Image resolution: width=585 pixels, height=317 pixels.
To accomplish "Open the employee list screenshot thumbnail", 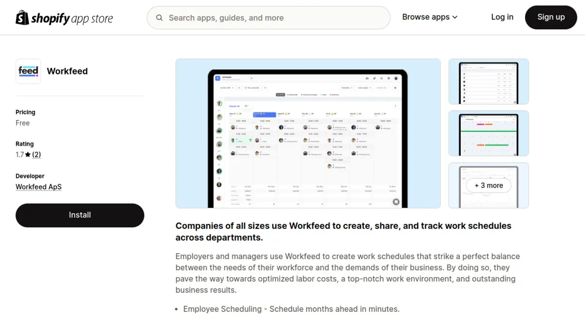I will point(488,81).
